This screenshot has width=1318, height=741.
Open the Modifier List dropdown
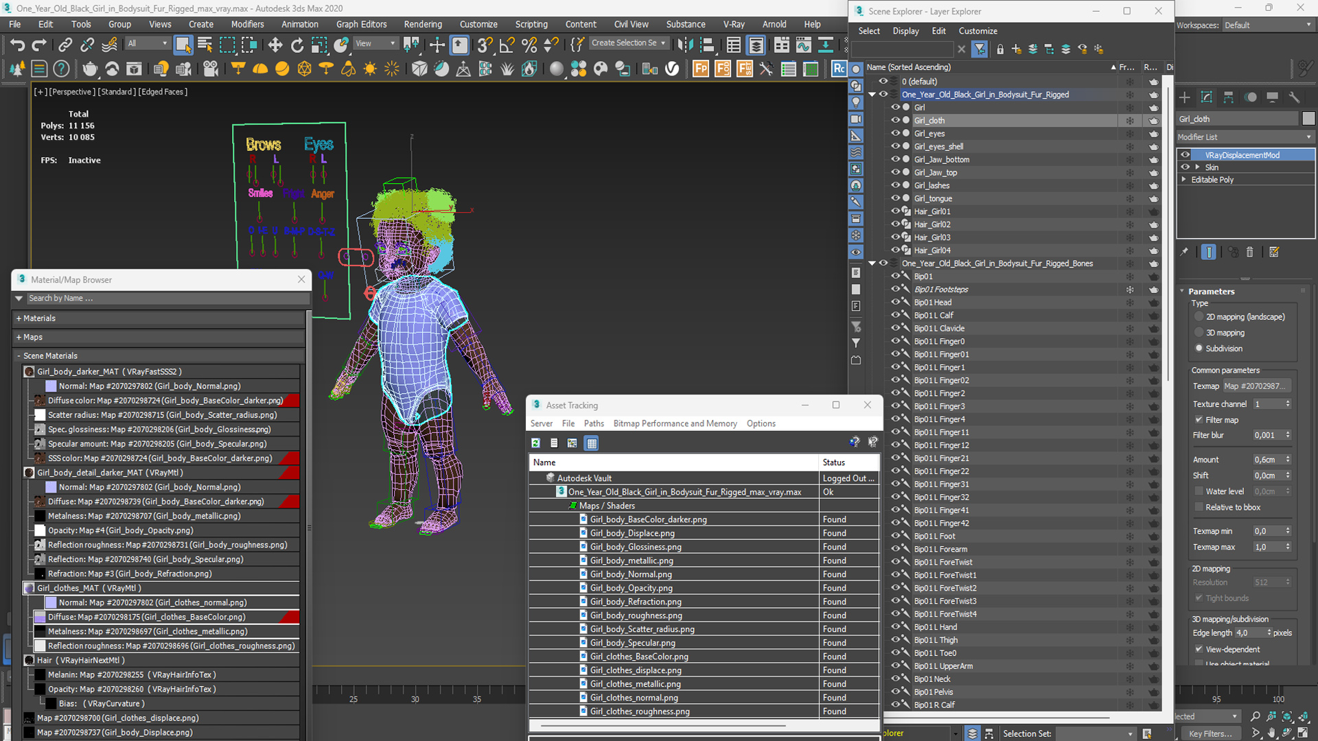coord(1245,137)
